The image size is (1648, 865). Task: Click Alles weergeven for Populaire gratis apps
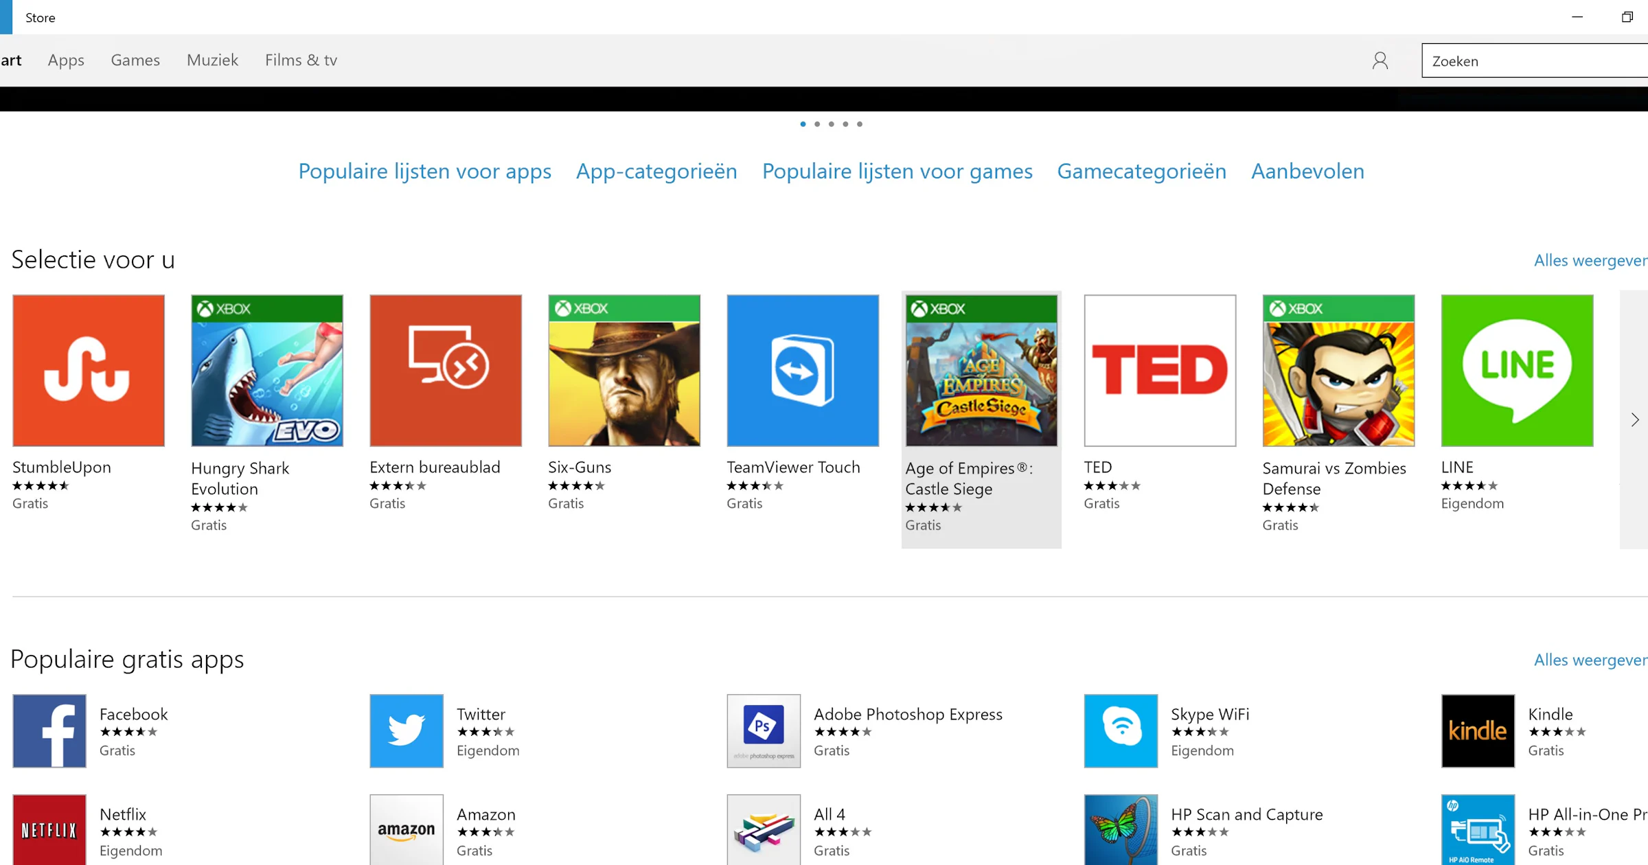1590,660
